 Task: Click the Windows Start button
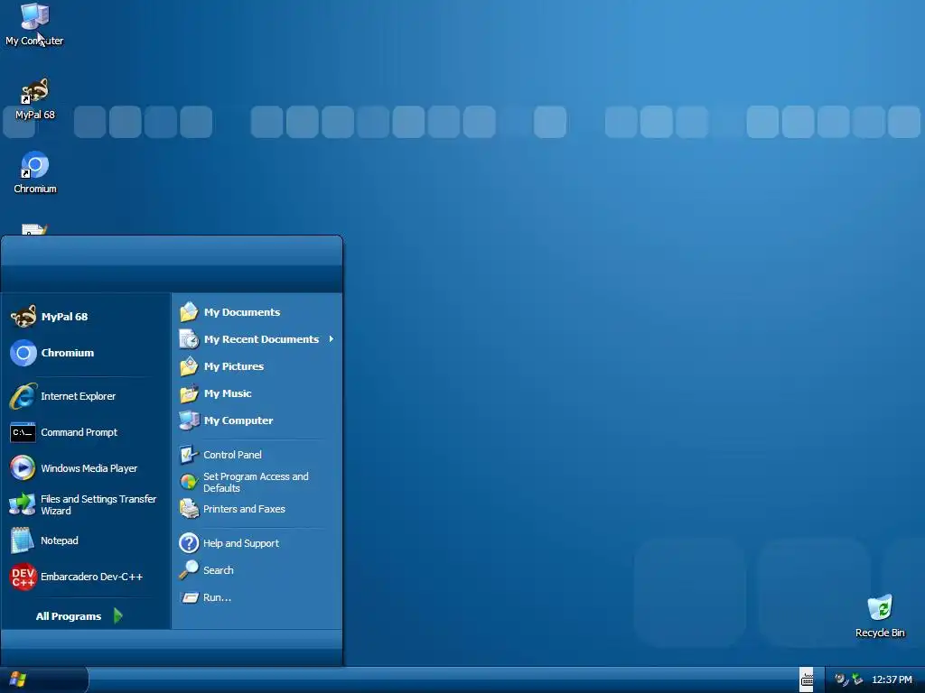[x=43, y=680]
